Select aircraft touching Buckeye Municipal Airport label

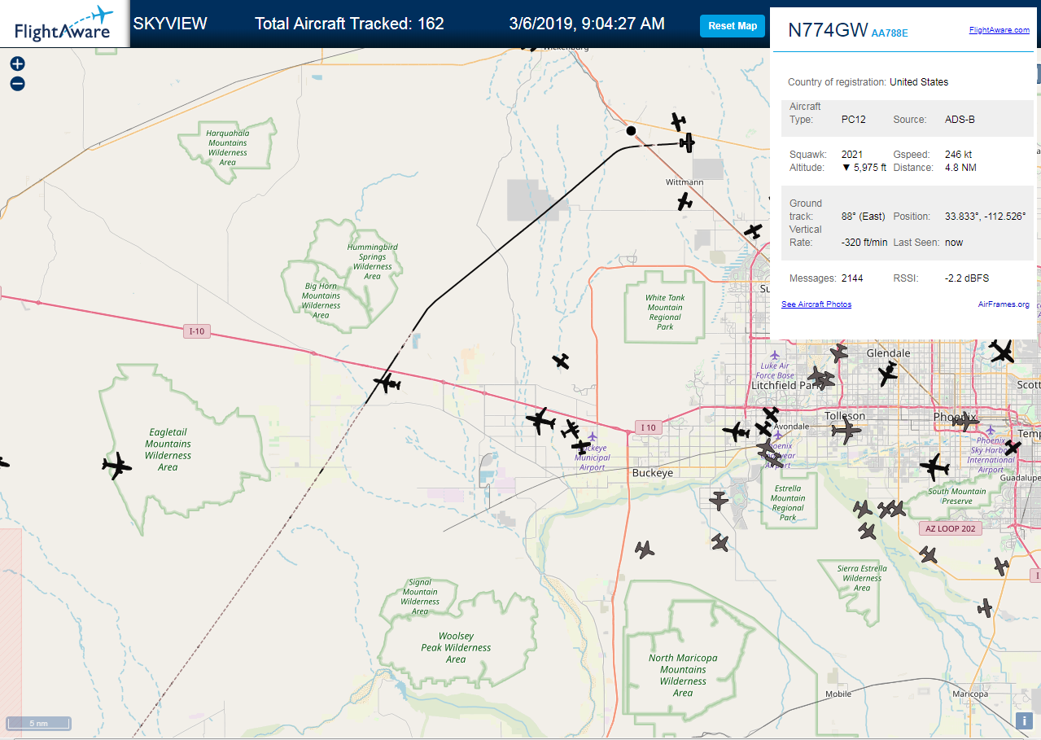pos(581,446)
